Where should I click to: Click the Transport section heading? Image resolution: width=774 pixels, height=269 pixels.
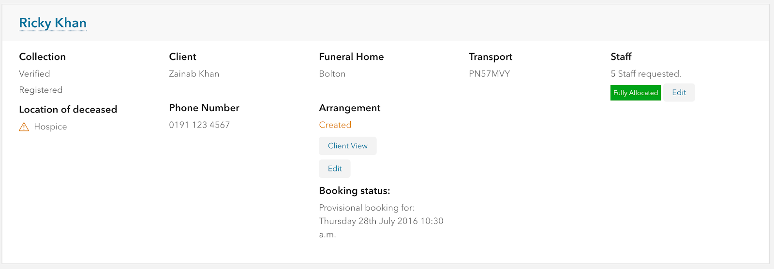pos(491,57)
